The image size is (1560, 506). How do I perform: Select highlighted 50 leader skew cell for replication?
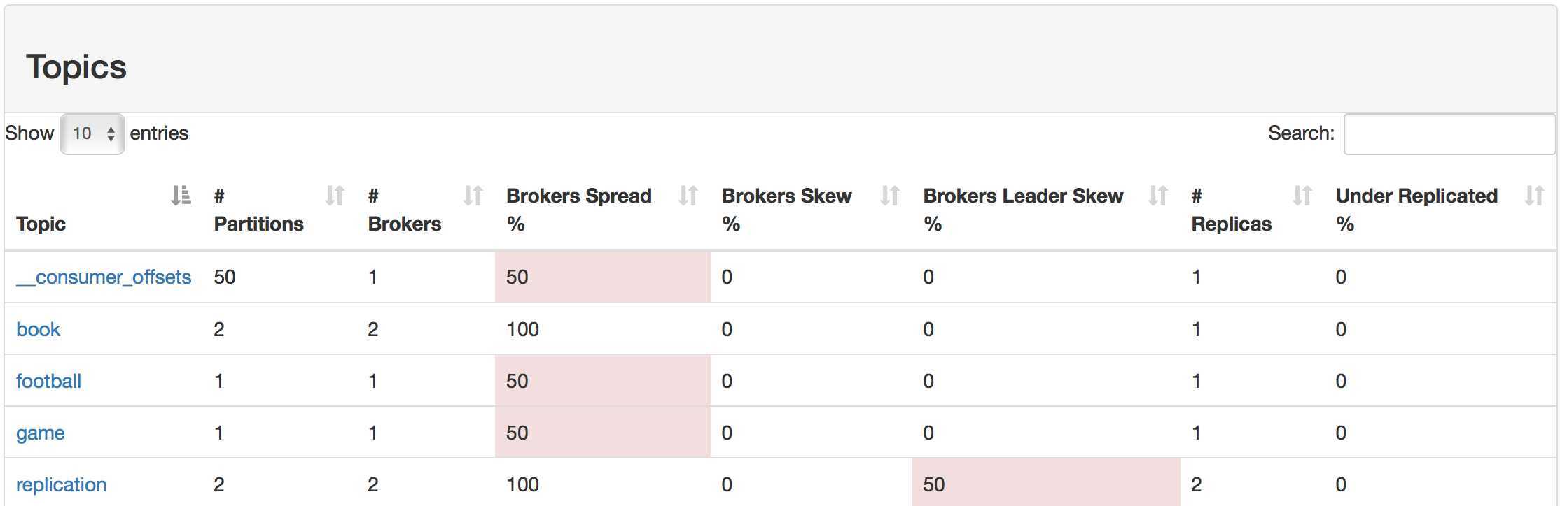tap(1046, 482)
